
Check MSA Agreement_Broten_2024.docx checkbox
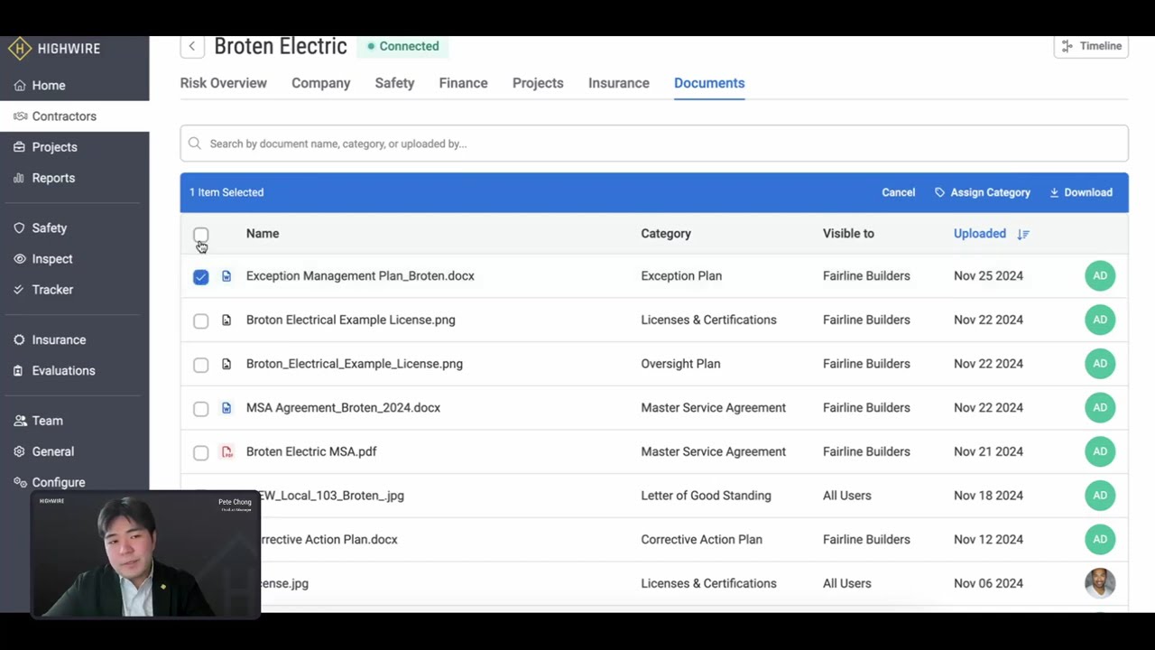click(x=200, y=409)
